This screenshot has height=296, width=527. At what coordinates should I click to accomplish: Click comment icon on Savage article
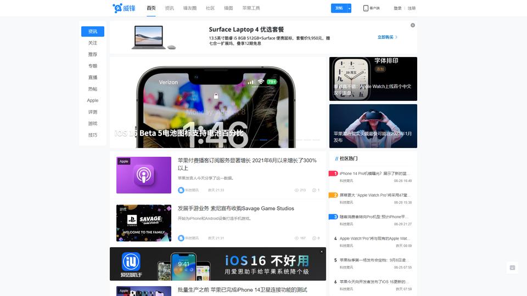pos(314,238)
